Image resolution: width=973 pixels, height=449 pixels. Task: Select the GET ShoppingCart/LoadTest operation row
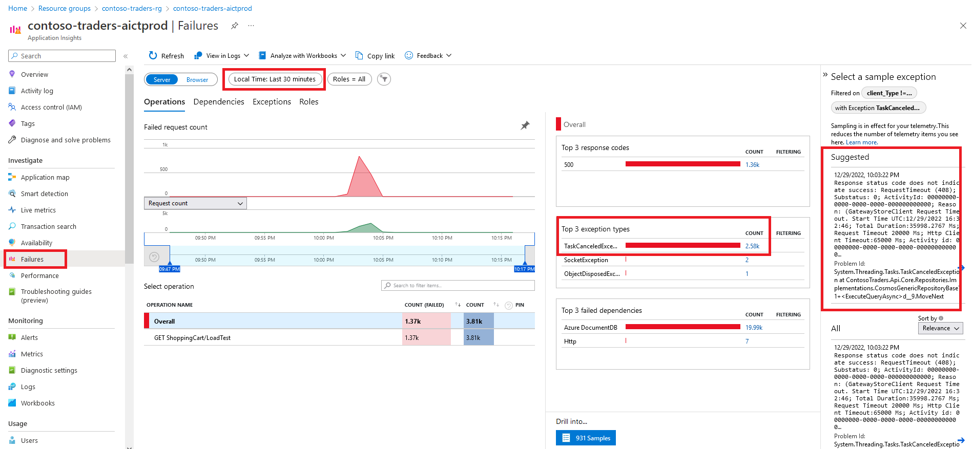click(339, 338)
